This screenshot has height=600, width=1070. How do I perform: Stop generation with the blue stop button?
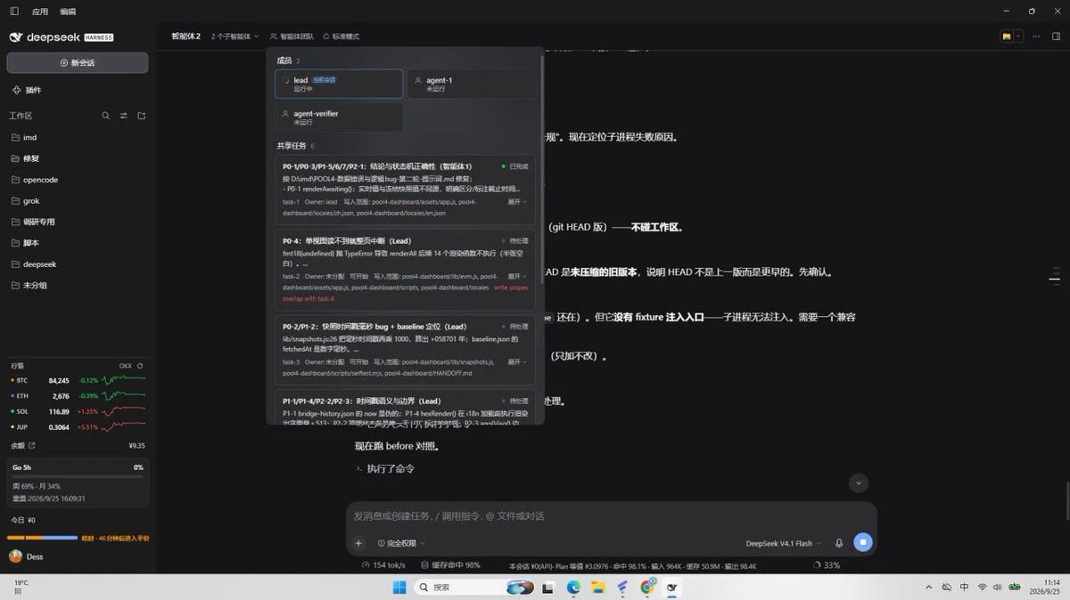pyautogui.click(x=862, y=542)
